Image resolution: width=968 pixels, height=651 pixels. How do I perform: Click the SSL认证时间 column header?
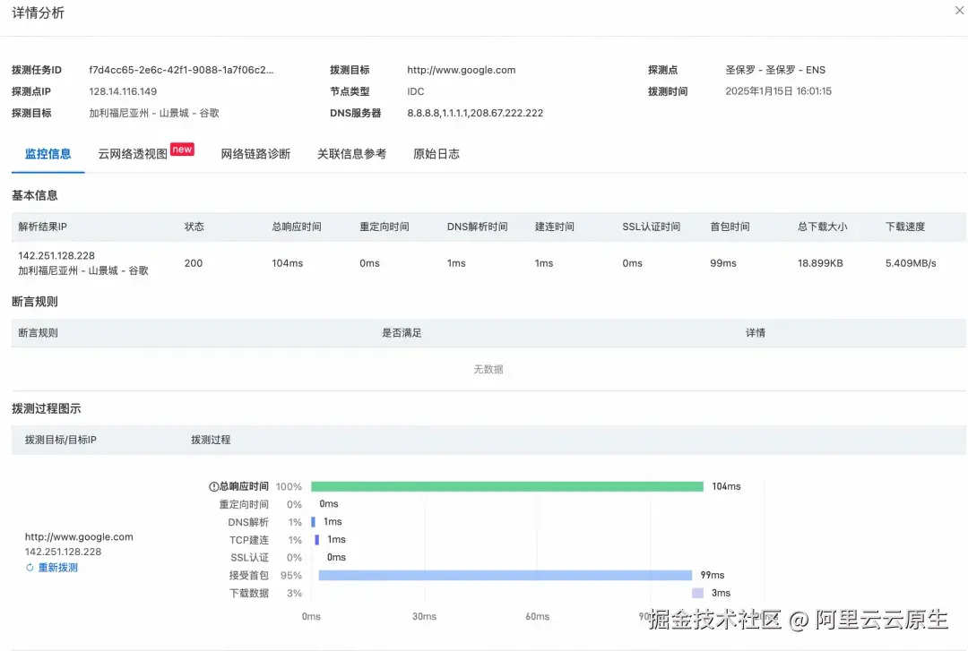point(652,227)
